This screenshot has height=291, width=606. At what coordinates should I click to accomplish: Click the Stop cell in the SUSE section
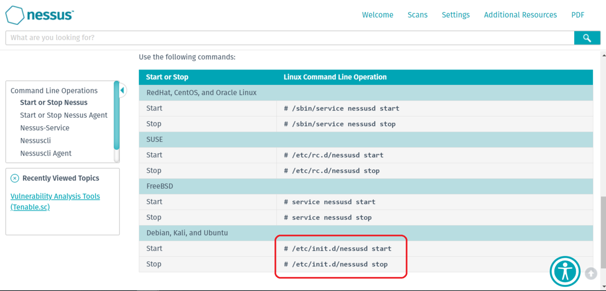coord(208,171)
